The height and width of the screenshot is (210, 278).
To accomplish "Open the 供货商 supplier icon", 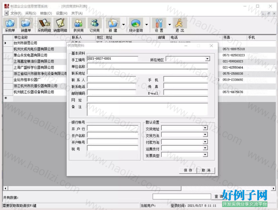I will click(79, 25).
